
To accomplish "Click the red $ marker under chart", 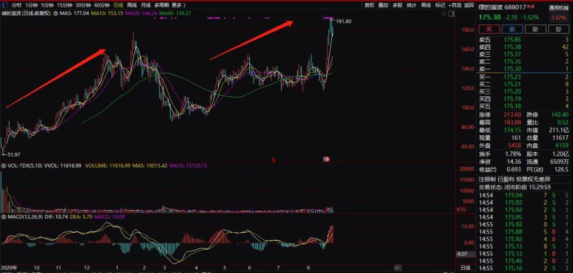I will [x=274, y=159].
